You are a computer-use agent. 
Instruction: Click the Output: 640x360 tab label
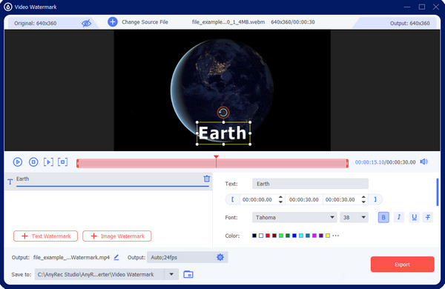point(409,23)
